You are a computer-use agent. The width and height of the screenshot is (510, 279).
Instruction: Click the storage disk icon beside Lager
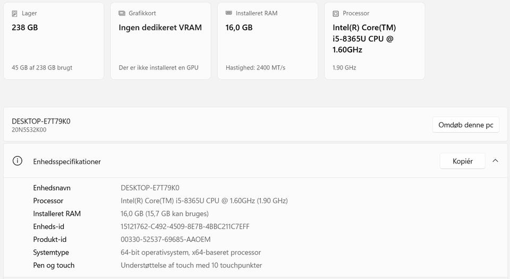click(15, 14)
